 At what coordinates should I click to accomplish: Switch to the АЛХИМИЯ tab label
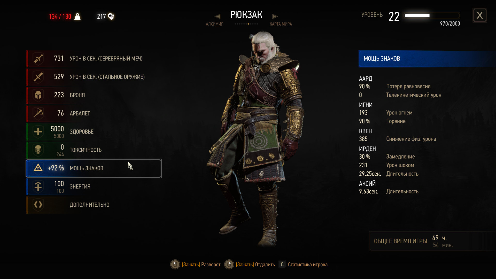point(214,24)
